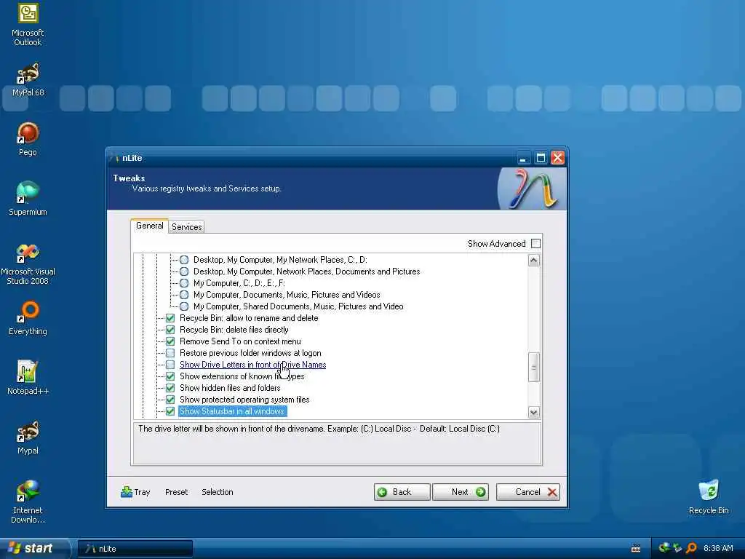Click the 'Show hidden files and folders' text

230,388
